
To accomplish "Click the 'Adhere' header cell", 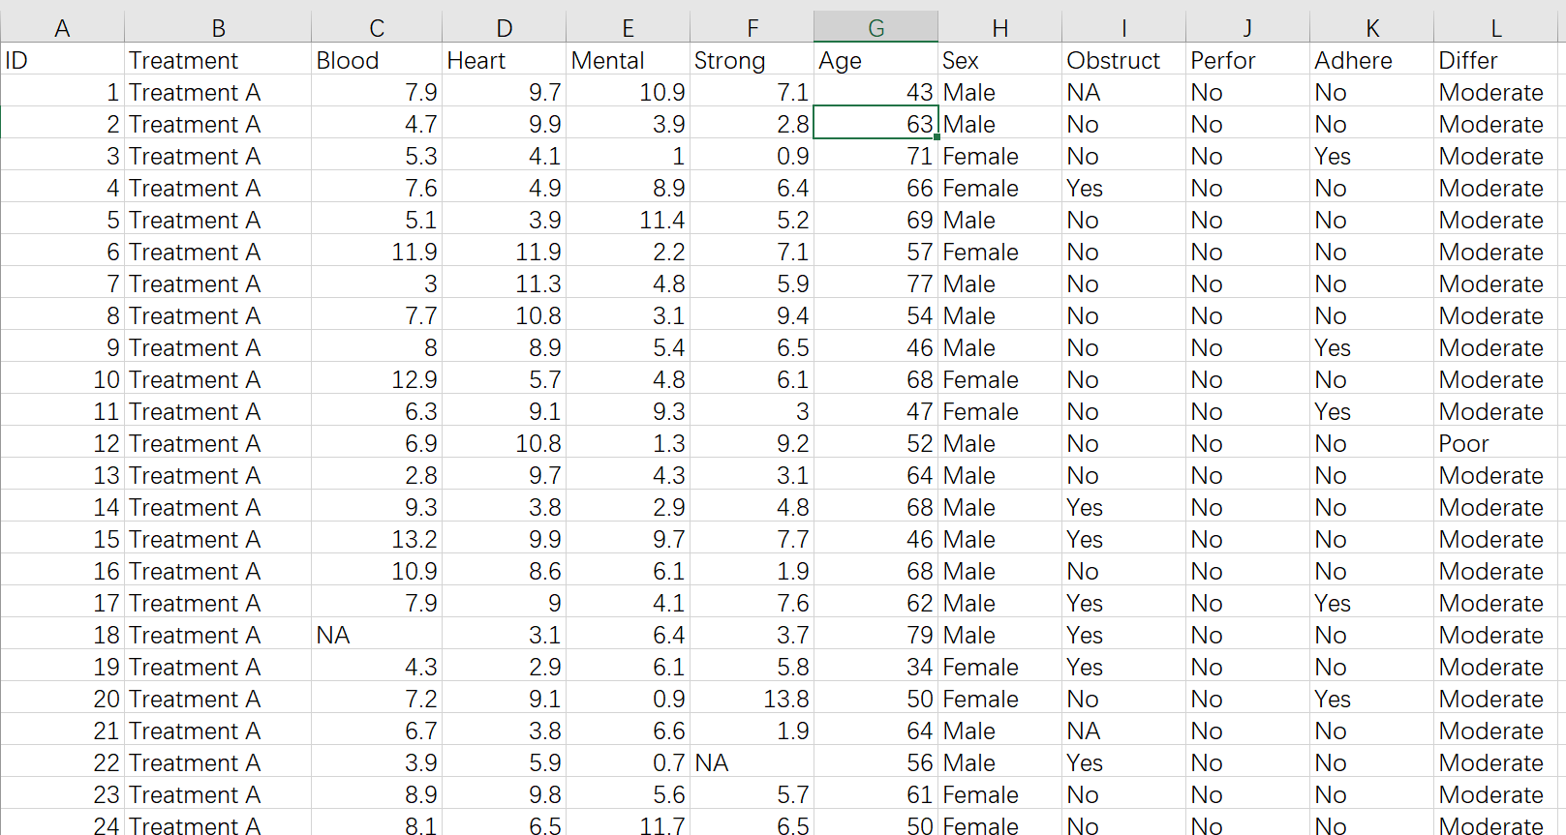I will coord(1371,60).
